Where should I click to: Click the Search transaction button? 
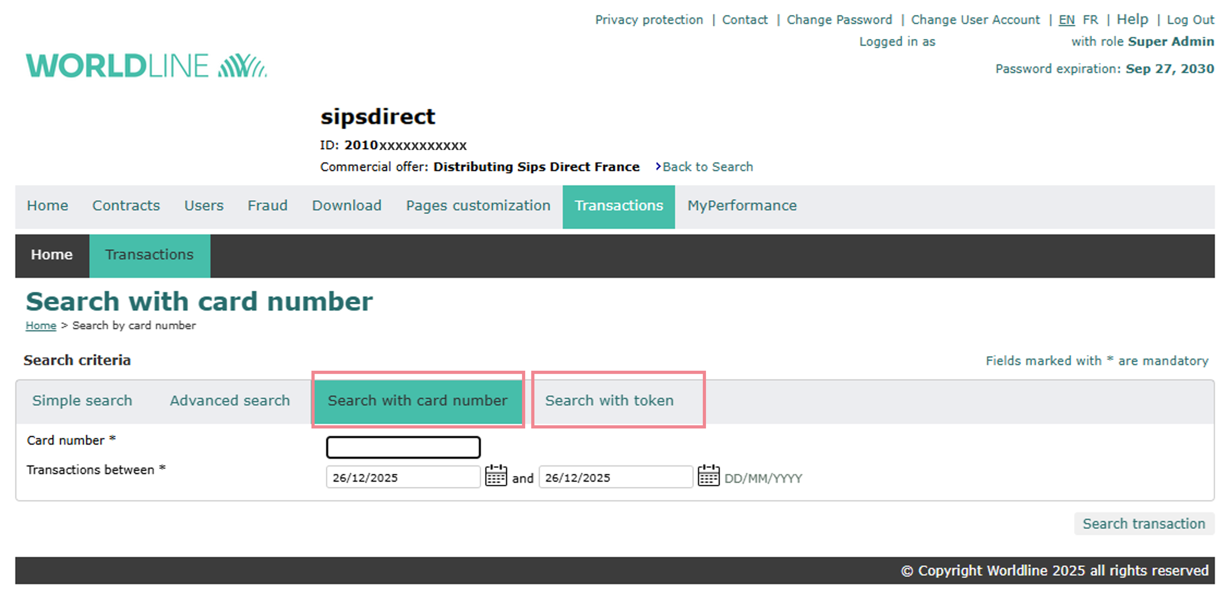click(x=1143, y=524)
